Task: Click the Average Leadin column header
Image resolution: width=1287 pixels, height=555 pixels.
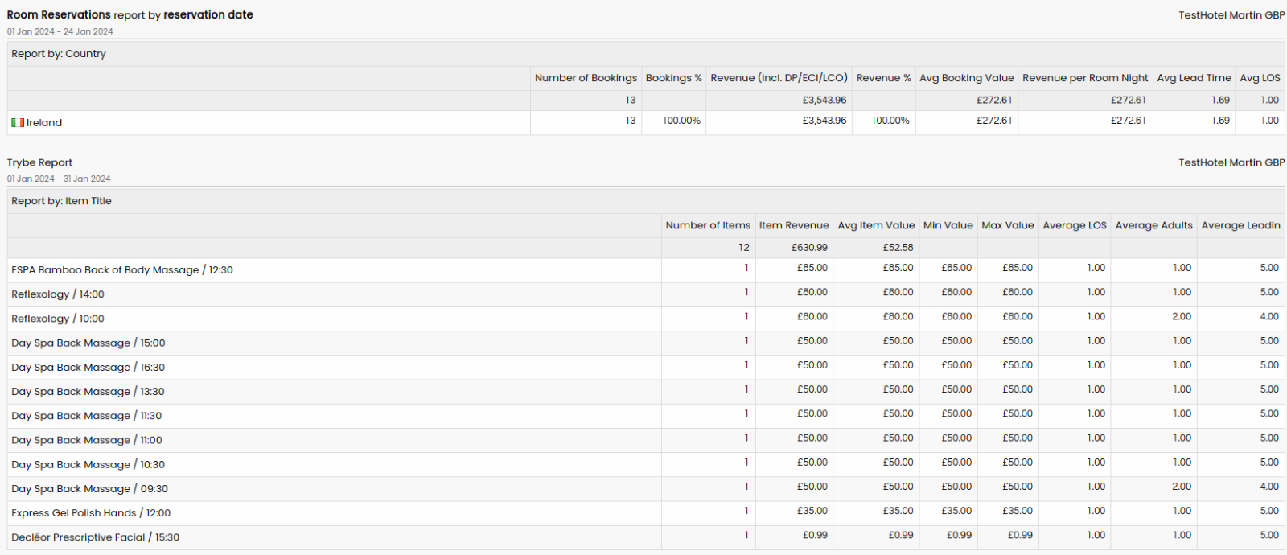Action: click(x=1241, y=226)
